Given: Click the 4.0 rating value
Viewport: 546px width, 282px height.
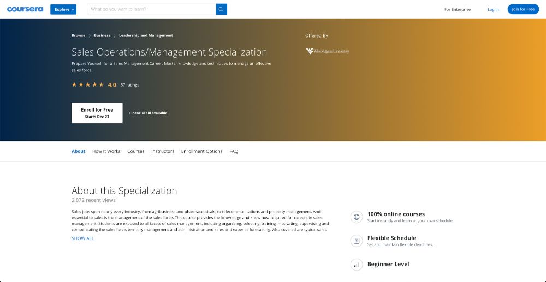Looking at the screenshot, I should (112, 85).
